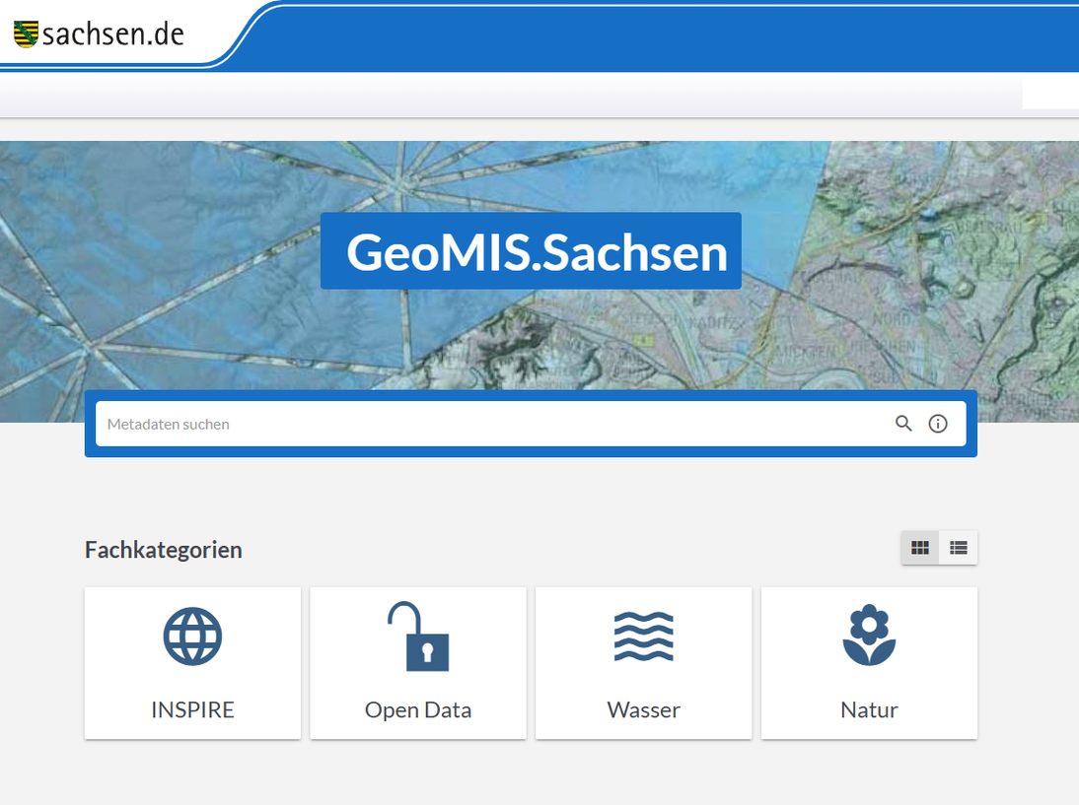This screenshot has width=1079, height=805.
Task: Go to sachsen.de homepage via logo
Action: (x=99, y=33)
